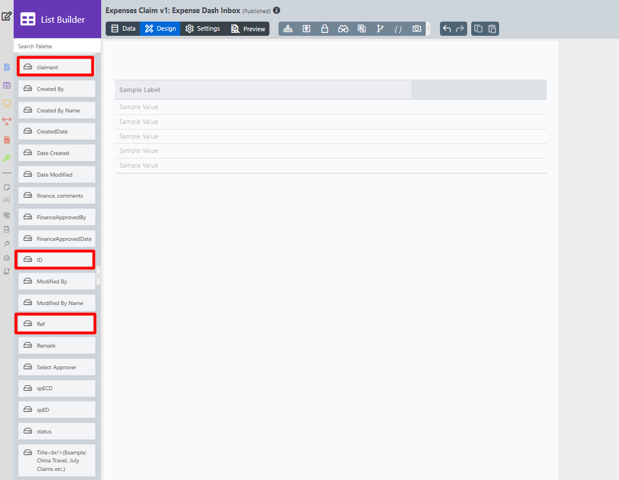Select the spECD palette column
The image size is (619, 480).
[x=57, y=389]
